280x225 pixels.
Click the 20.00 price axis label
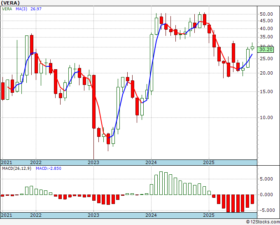point(266,73)
